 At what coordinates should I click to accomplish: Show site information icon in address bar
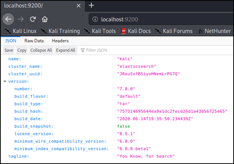pos(95,19)
